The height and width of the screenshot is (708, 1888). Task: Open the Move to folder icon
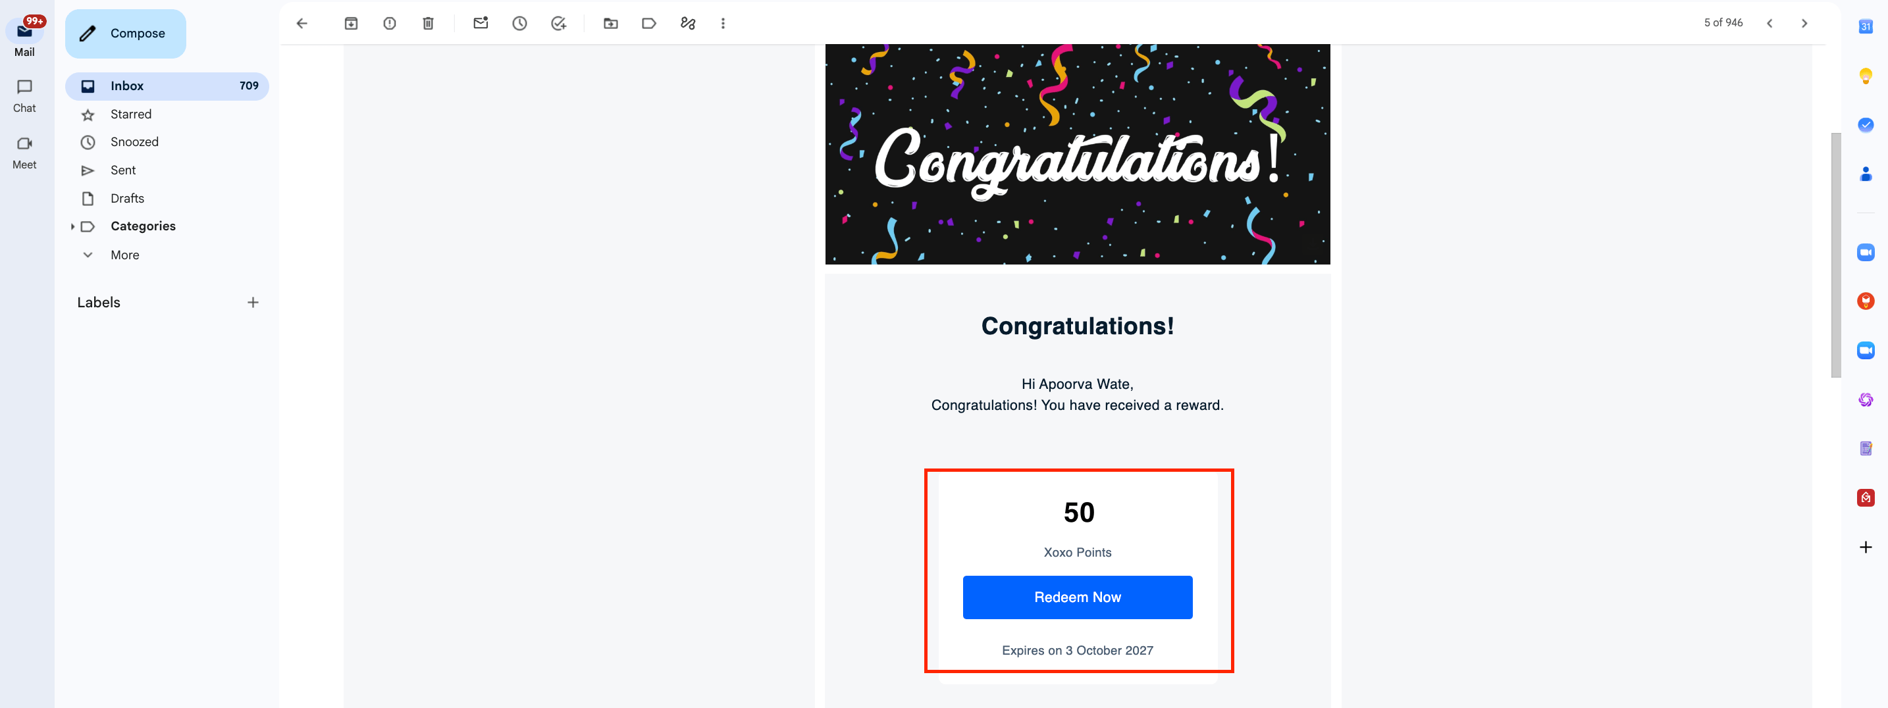click(x=610, y=24)
